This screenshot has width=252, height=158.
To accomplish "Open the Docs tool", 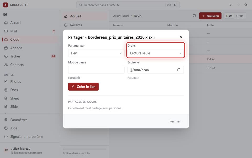I will pos(30,90).
